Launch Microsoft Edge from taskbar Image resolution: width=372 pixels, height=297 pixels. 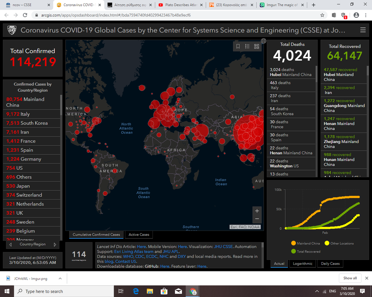click(x=136, y=291)
